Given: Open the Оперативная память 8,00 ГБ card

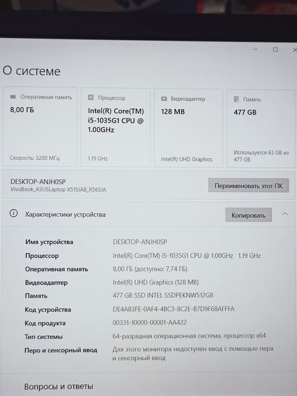Looking at the screenshot, I should 40,127.
